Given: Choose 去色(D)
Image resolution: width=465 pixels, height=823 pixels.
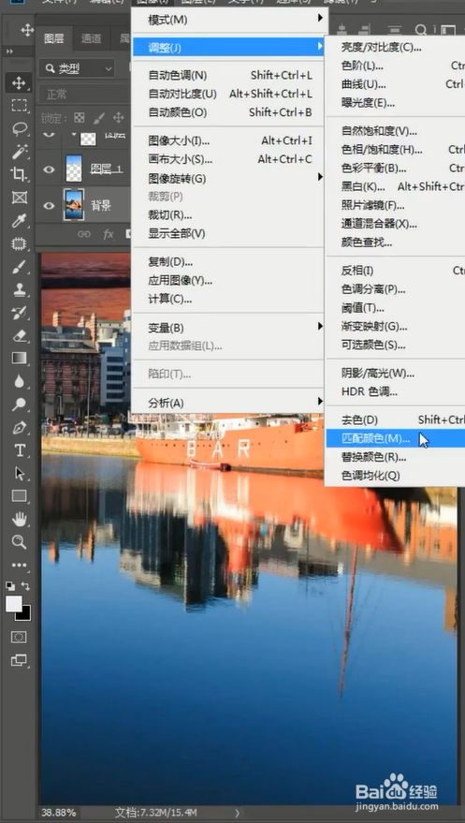Looking at the screenshot, I should [395, 419].
